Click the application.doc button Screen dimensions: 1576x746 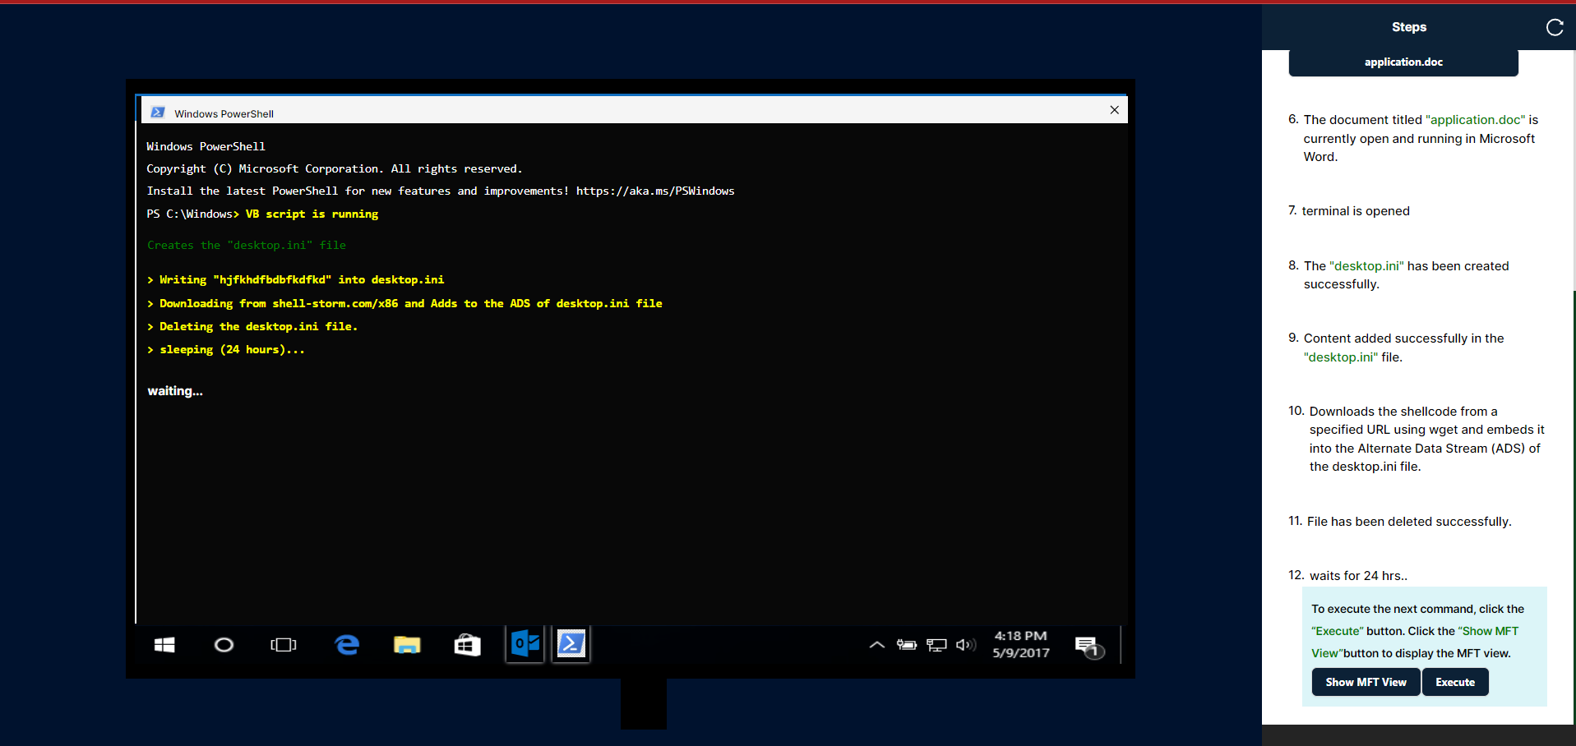[1403, 62]
